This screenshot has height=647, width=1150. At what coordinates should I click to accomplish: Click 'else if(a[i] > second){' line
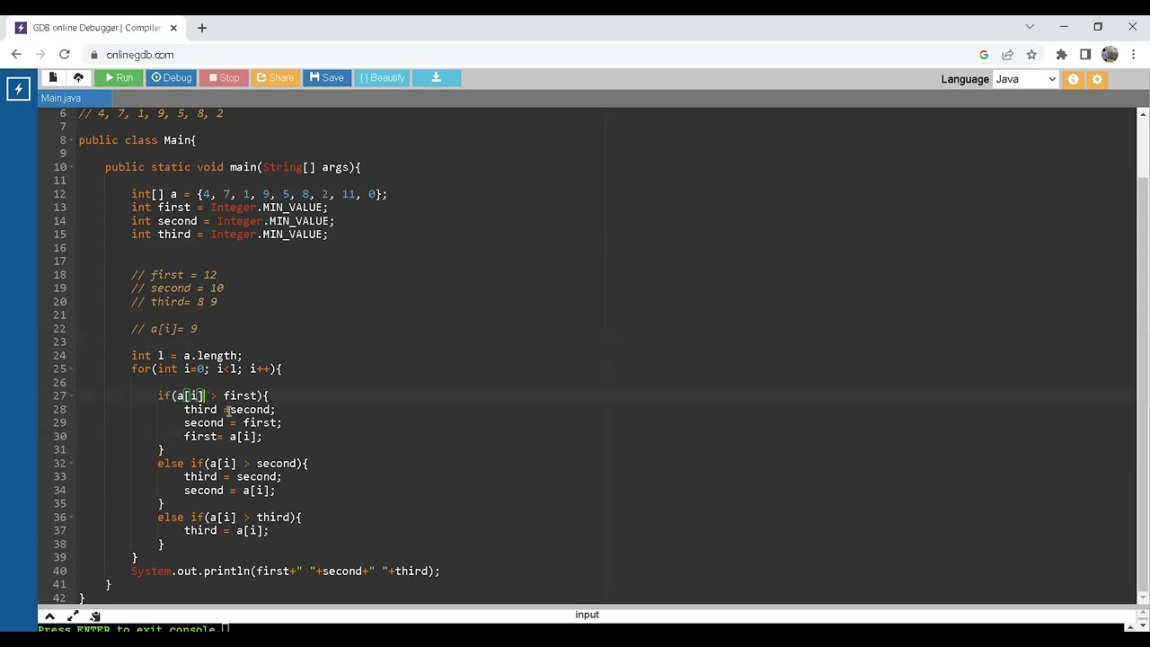[232, 464]
